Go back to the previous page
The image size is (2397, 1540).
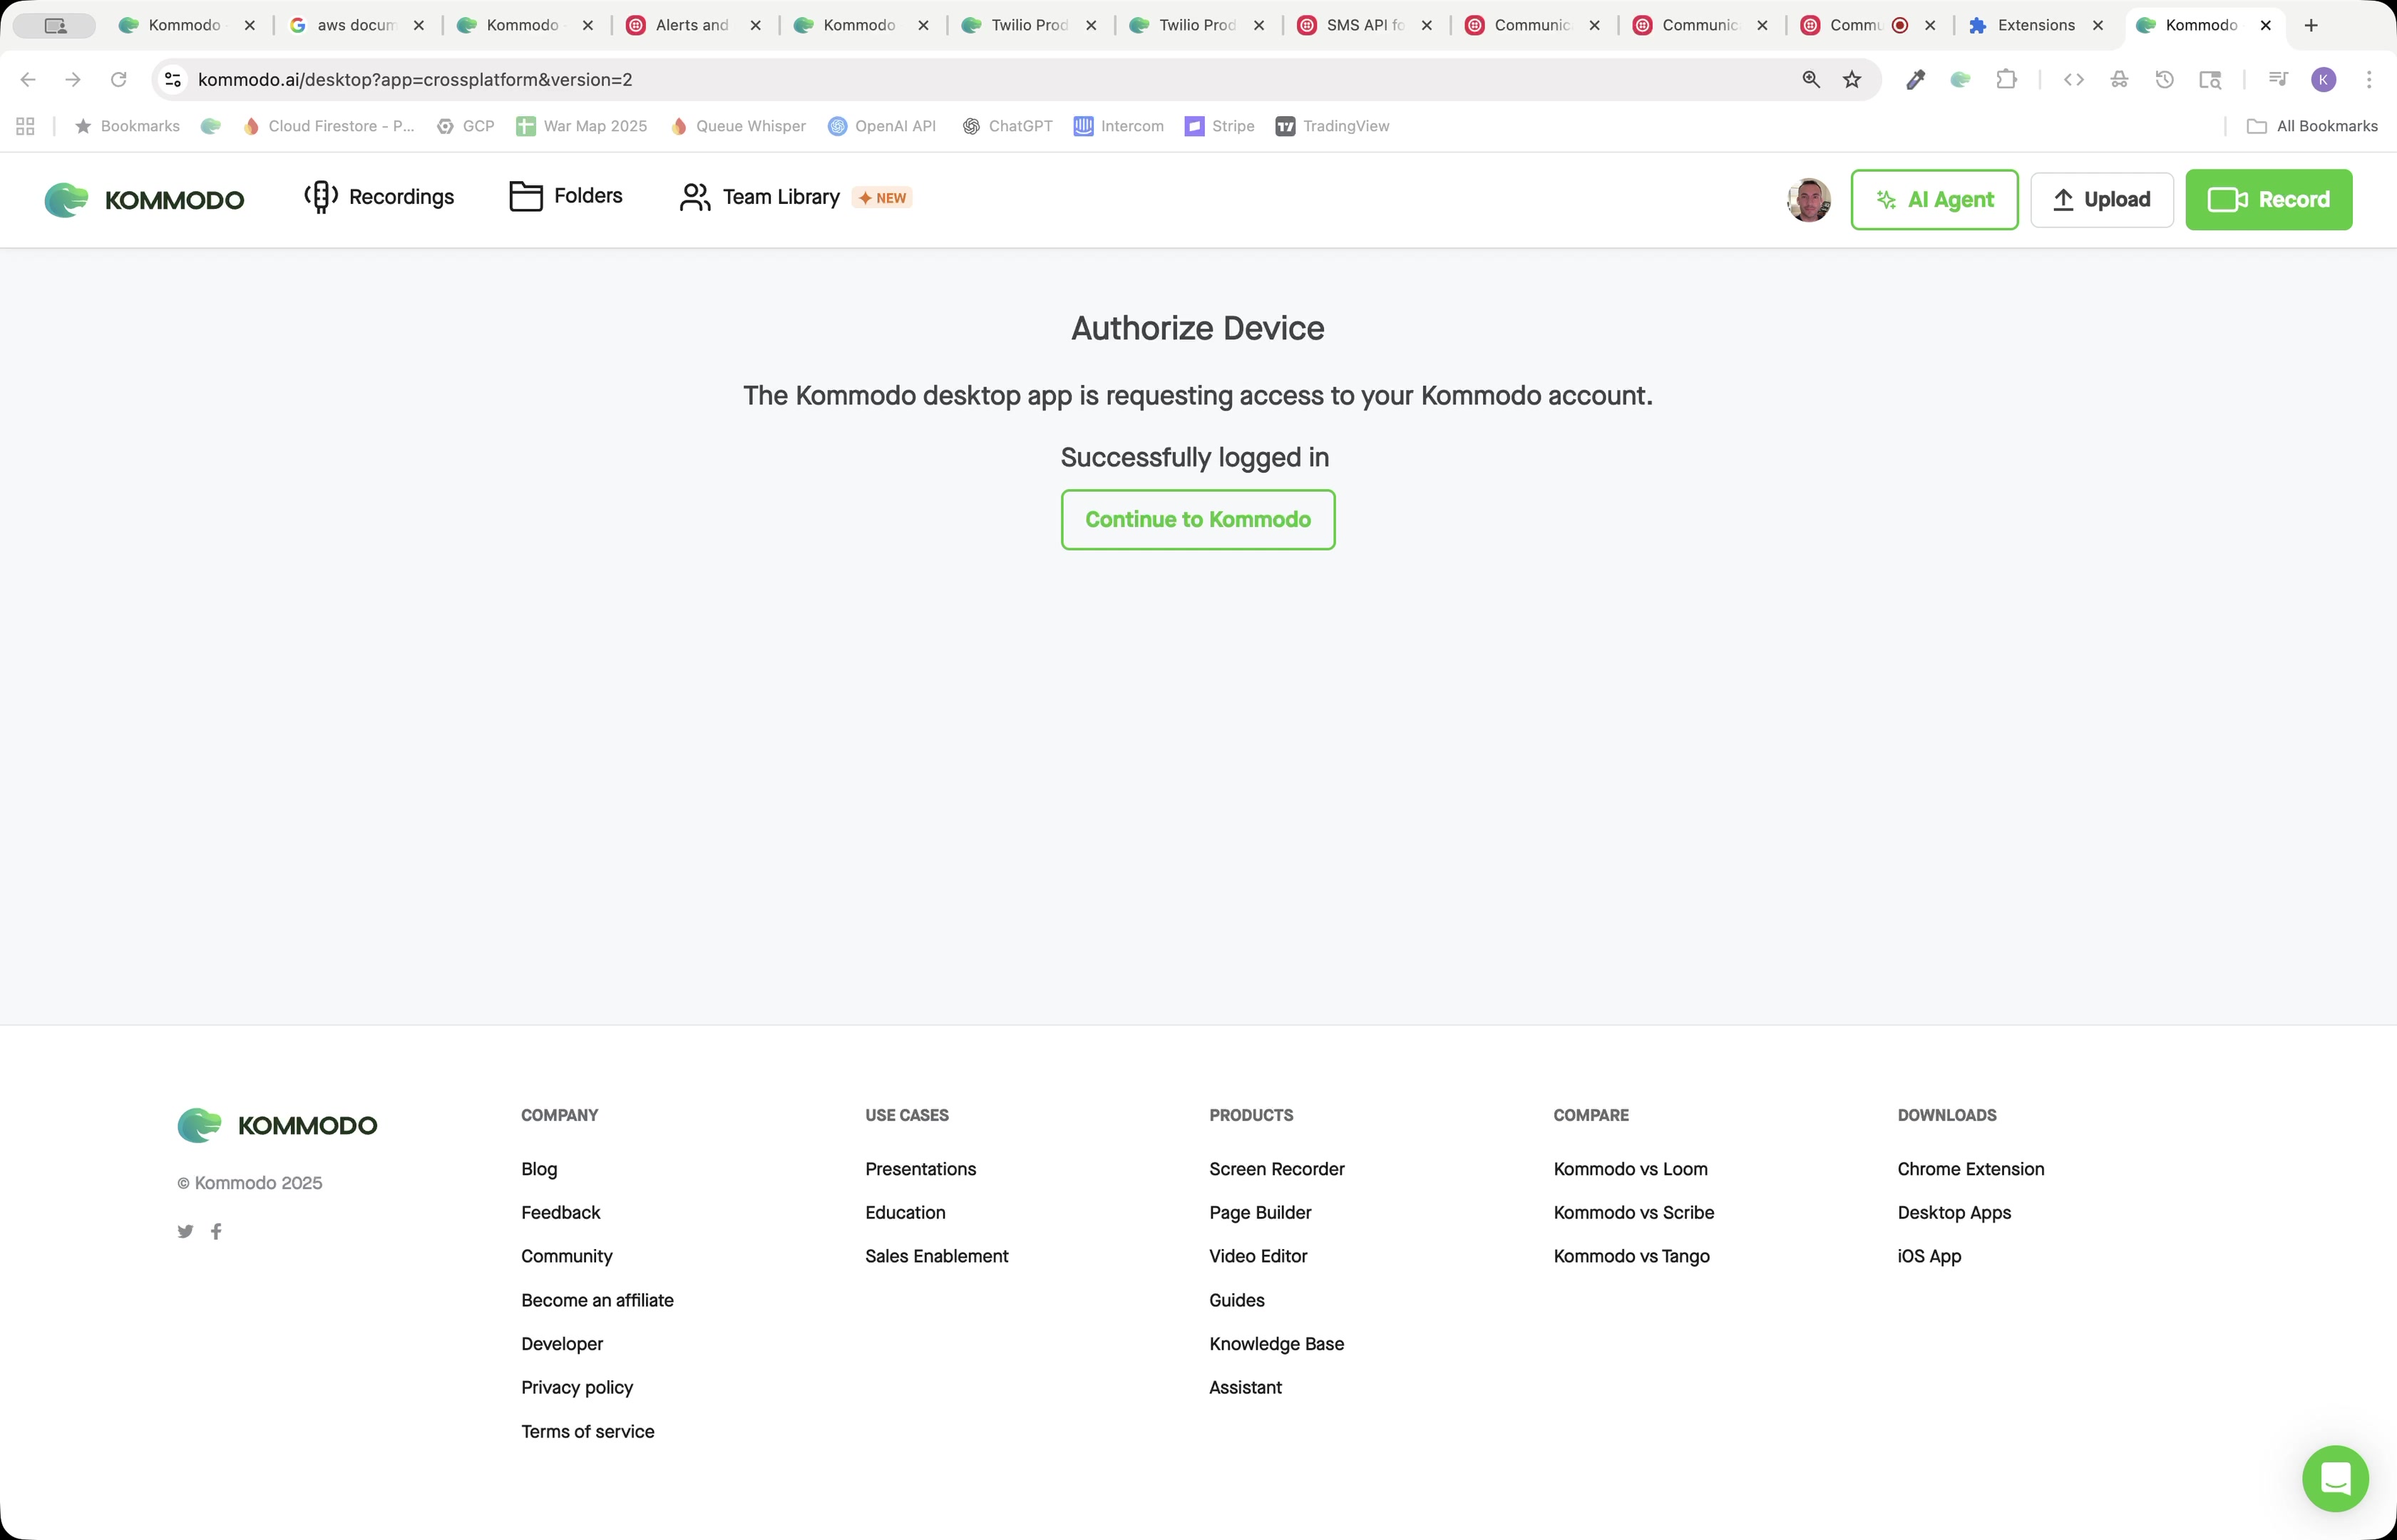[x=28, y=79]
